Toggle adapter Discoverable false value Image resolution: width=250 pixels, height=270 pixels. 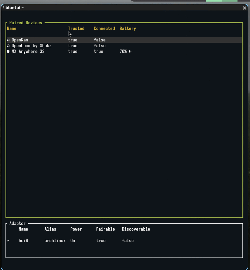(128, 241)
